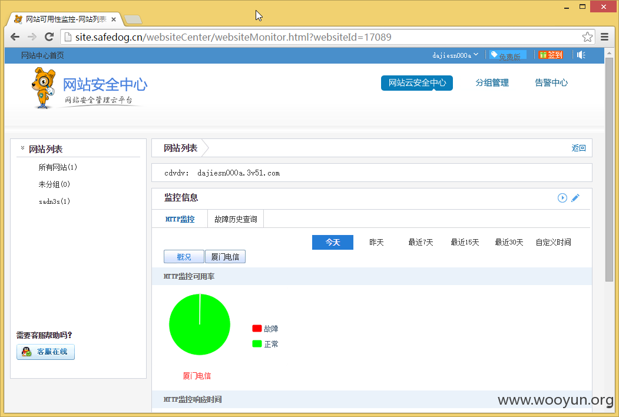Click the red 故障 legend swatch

coord(257,328)
